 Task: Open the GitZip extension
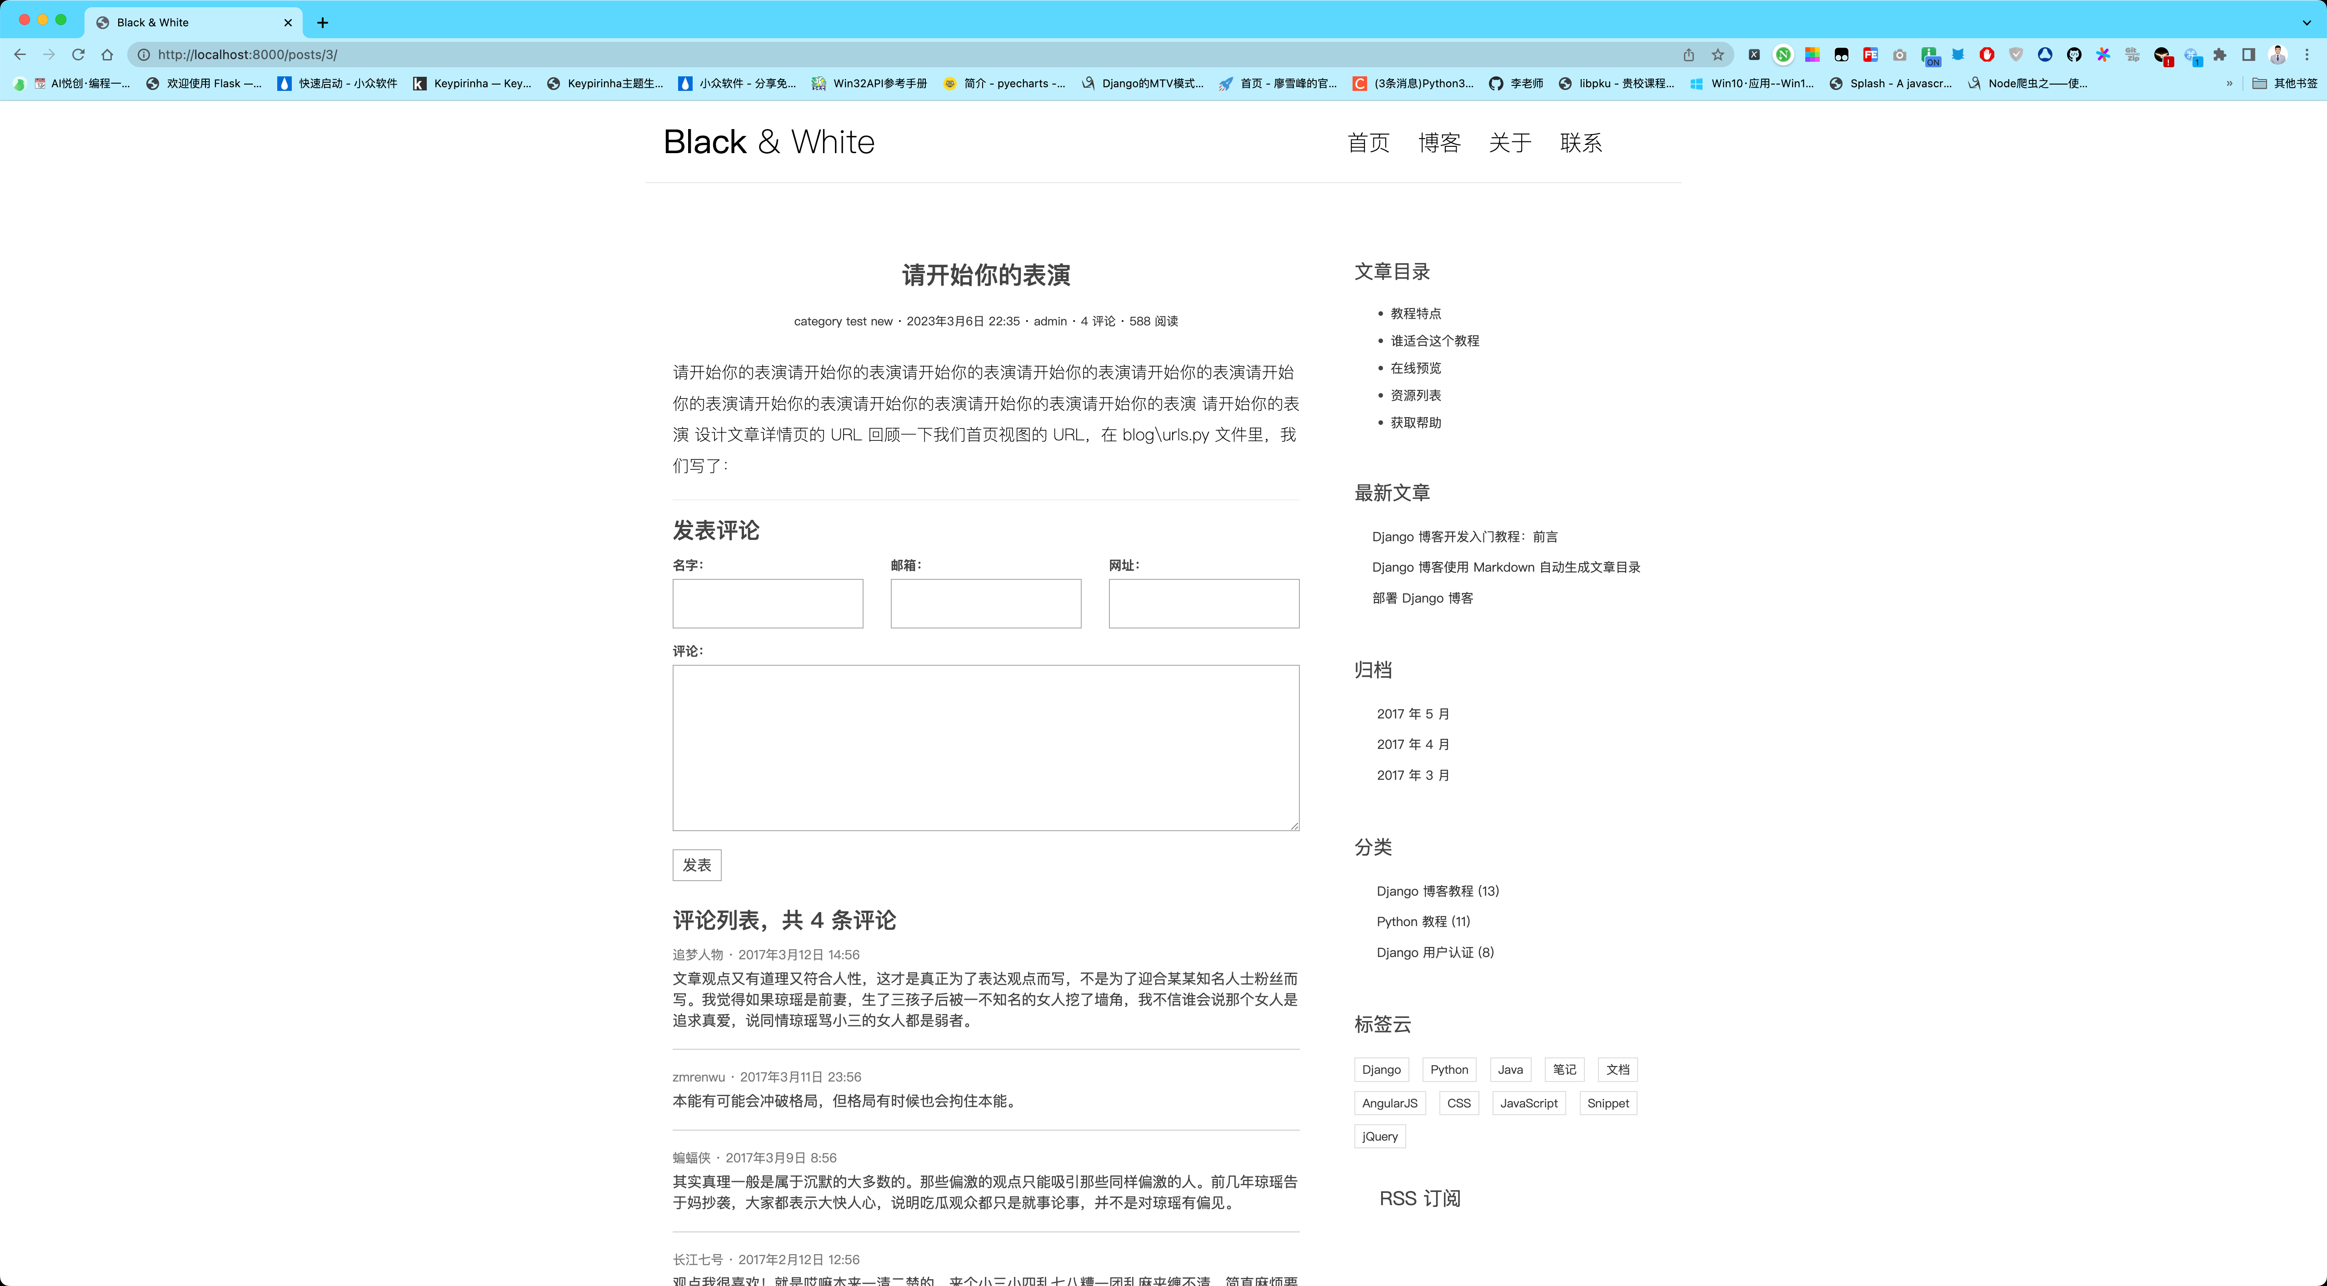pos(2133,55)
